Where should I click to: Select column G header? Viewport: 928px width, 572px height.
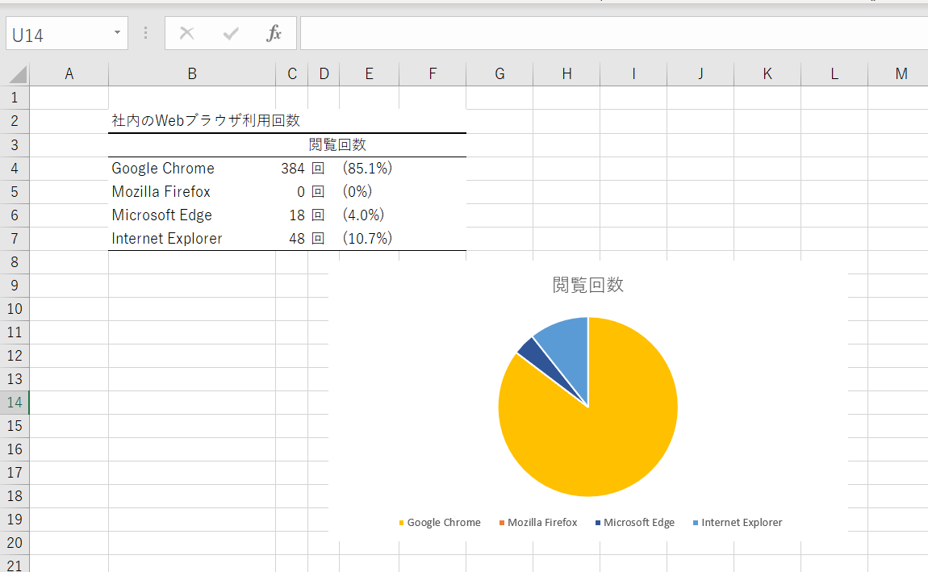click(x=500, y=74)
